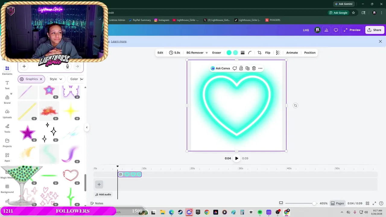Viewport: 386px width, 217px height.
Task: Expand the Style filter dropdown
Action: [x=56, y=79]
